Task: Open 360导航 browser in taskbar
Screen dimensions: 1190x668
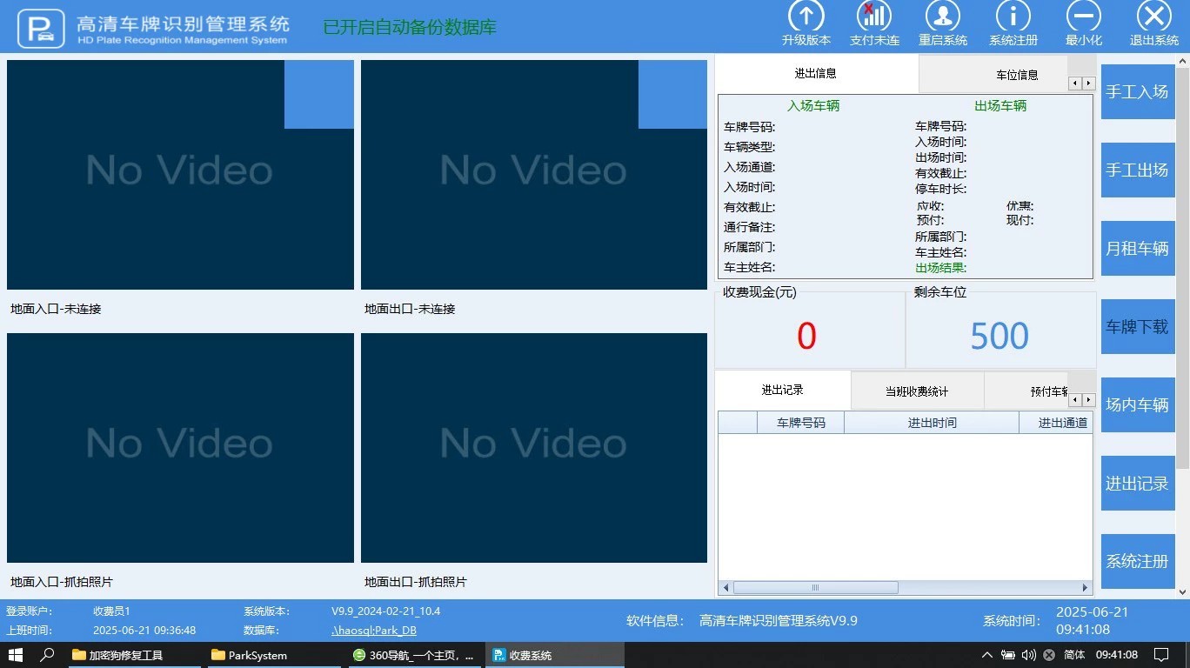Action: click(x=413, y=655)
